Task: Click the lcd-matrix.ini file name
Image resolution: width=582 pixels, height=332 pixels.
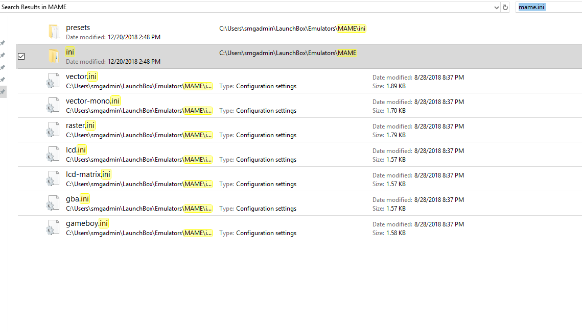Action: click(88, 174)
